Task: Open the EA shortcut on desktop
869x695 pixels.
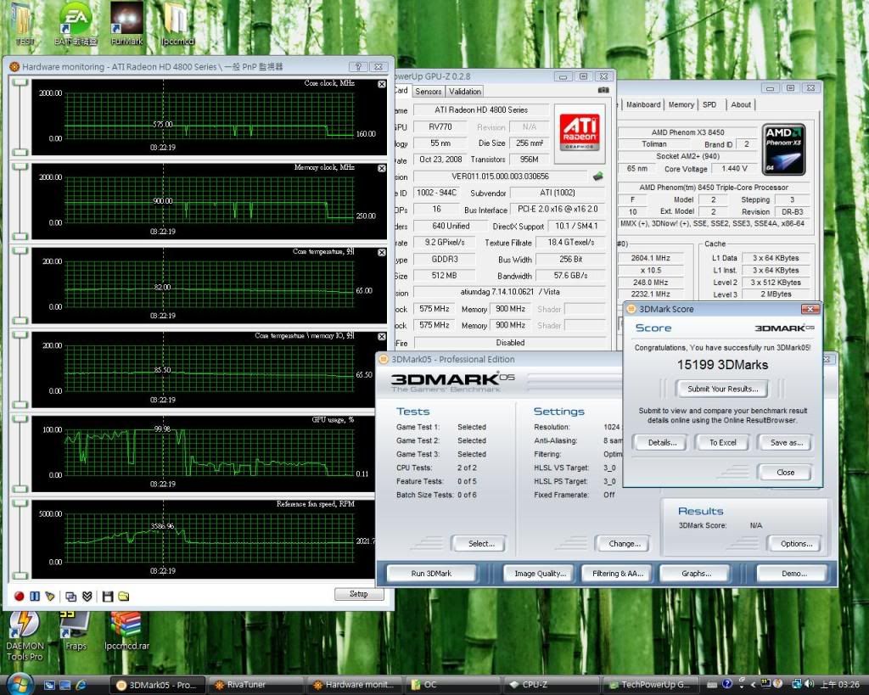Action: (76, 25)
